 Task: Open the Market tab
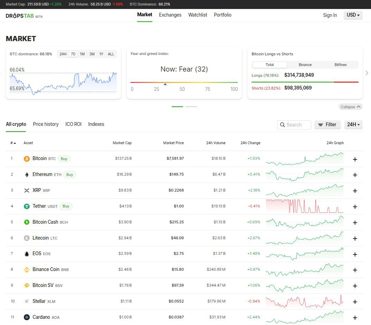coord(145,15)
